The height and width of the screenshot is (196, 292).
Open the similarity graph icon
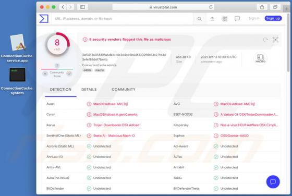(275, 40)
